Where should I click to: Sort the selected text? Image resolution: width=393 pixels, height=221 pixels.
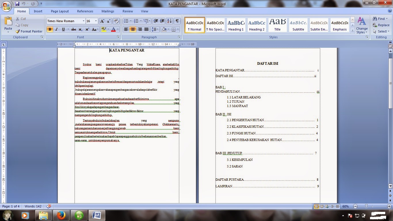coord(169,21)
